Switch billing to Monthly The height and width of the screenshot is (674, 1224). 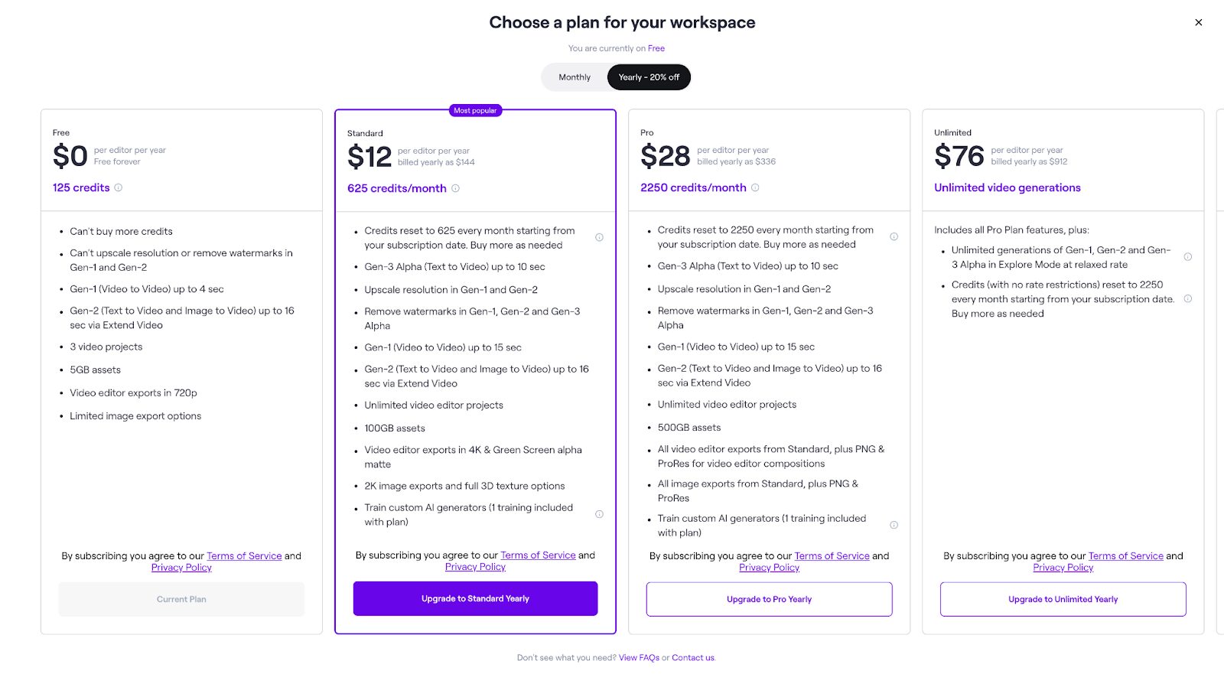575,77
